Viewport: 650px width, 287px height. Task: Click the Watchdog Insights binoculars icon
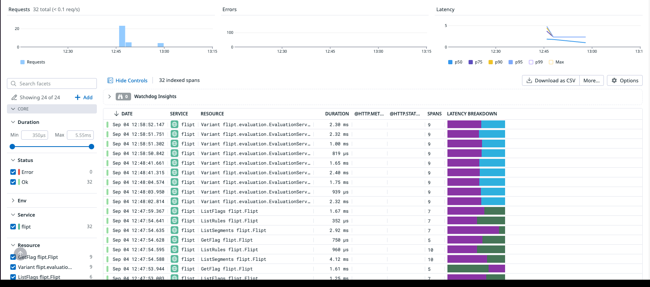tap(120, 97)
